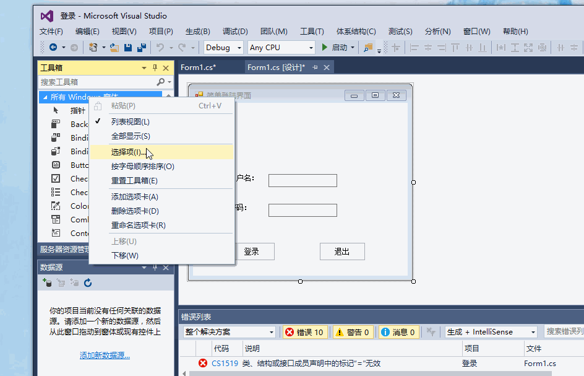This screenshot has width=584, height=376.
Task: Click 重置工具箱(E) in the context menu
Action: 161,180
